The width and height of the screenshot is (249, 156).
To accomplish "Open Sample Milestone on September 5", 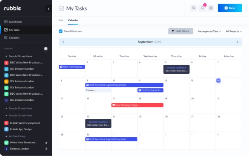I will pyautogui.click(x=177, y=69).
